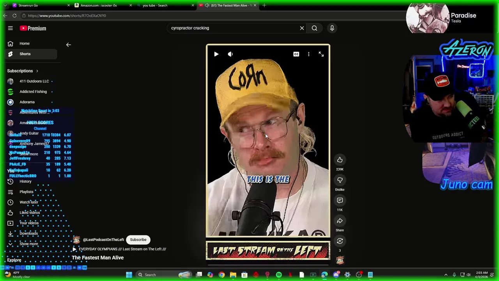The width and height of the screenshot is (499, 281).
Task: Open the comments with 11K
Action: click(x=340, y=200)
